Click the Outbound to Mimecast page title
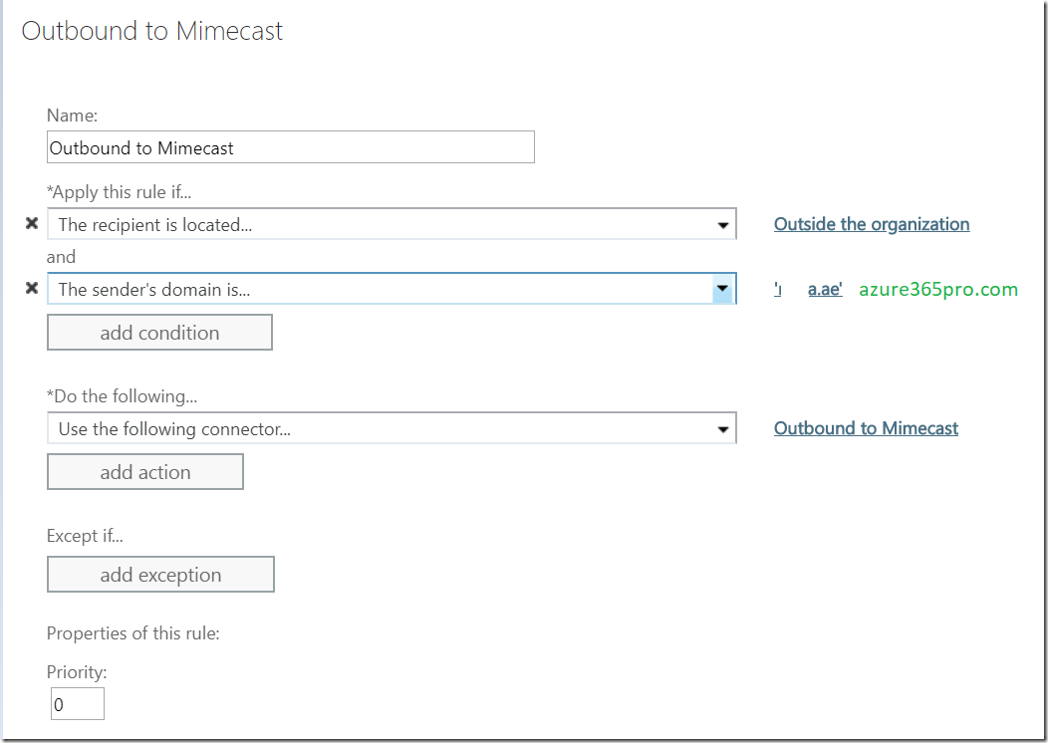 click(x=152, y=32)
